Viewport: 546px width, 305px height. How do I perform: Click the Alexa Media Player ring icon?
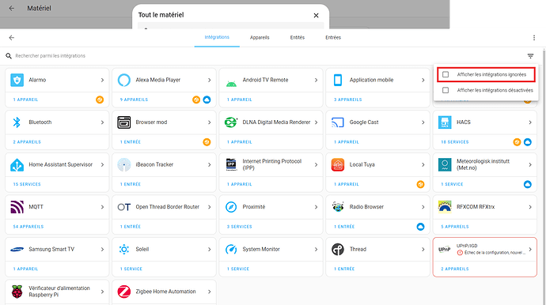point(124,80)
